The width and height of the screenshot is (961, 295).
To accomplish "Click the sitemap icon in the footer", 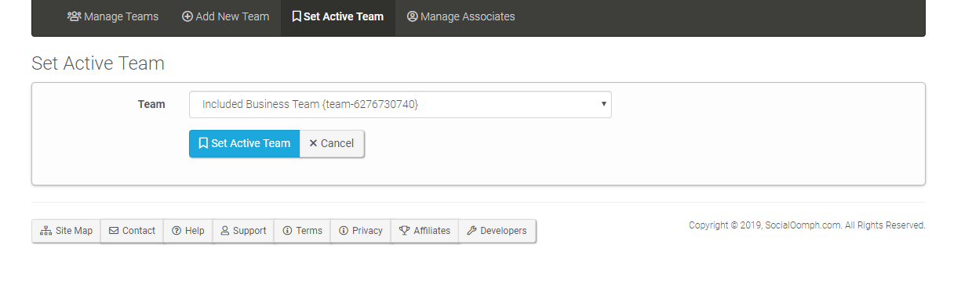I will click(46, 231).
